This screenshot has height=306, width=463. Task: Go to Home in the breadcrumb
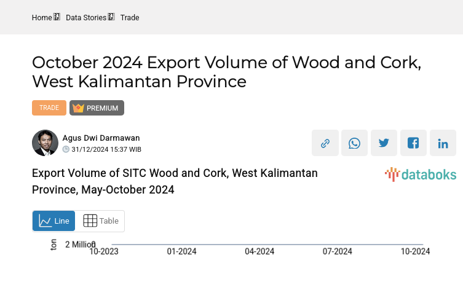(42, 18)
